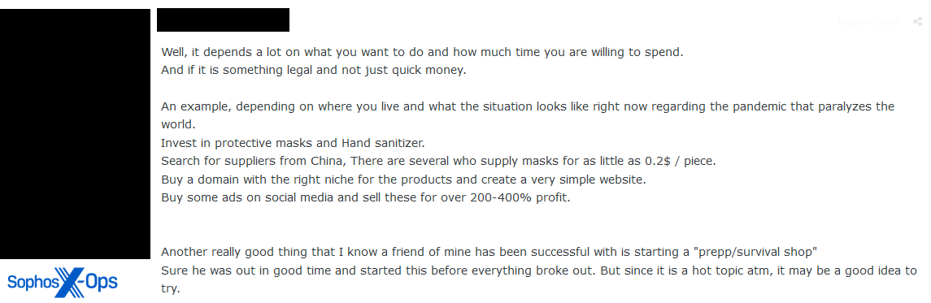Screen dimensions: 931x303
Task: Click the line "Sure he was out in good time"
Action: click(x=539, y=271)
